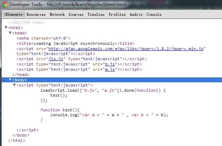Click the Developer Tools window title text
222x146 pixels.
[67, 5]
